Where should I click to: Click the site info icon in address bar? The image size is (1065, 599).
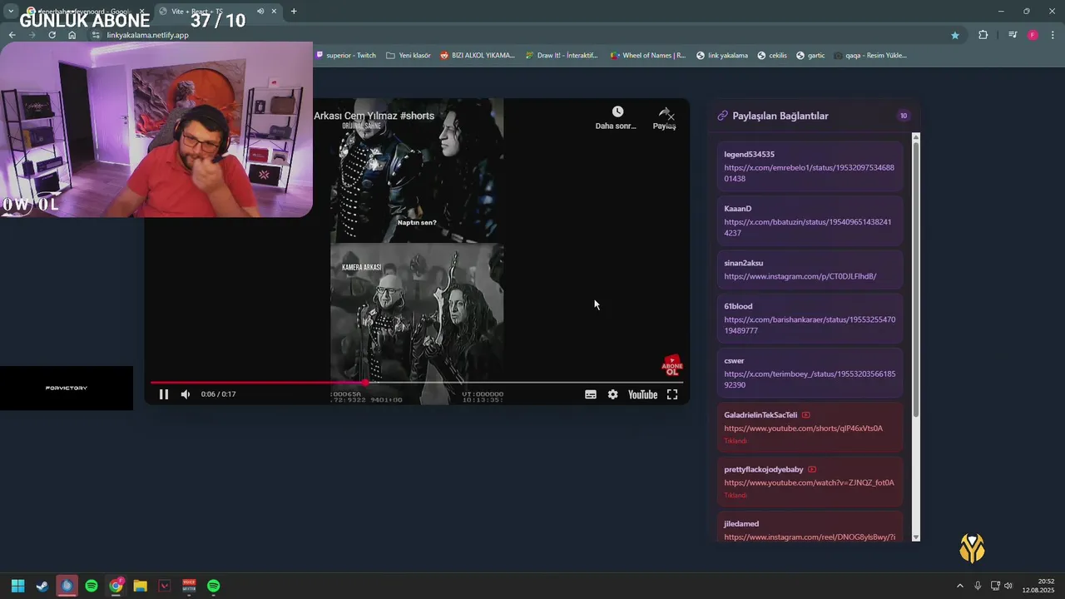pos(97,35)
